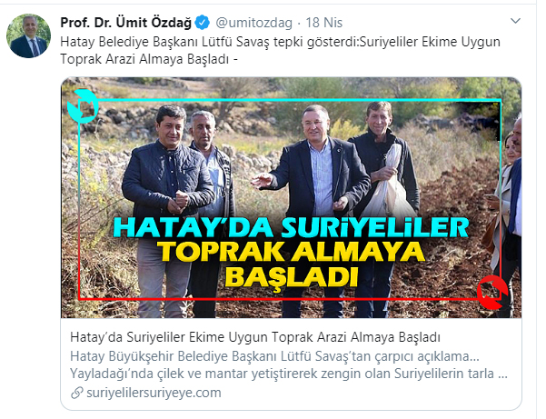This screenshot has width=546, height=419.
Task: Click the cyan HATAY'DA SURİYELİLER headline overlay
Action: tap(291, 227)
